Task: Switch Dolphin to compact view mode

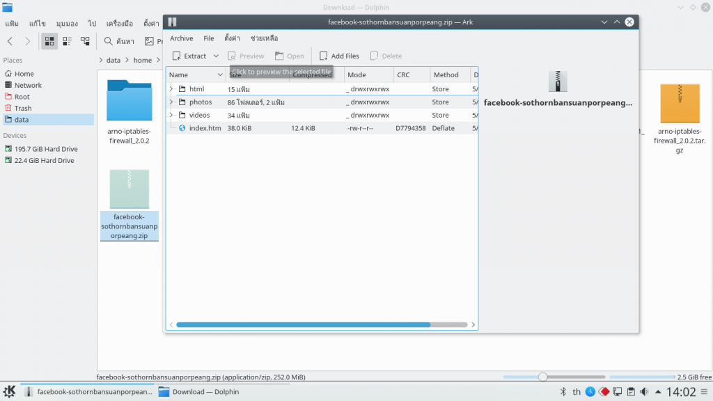Action: 68,41
